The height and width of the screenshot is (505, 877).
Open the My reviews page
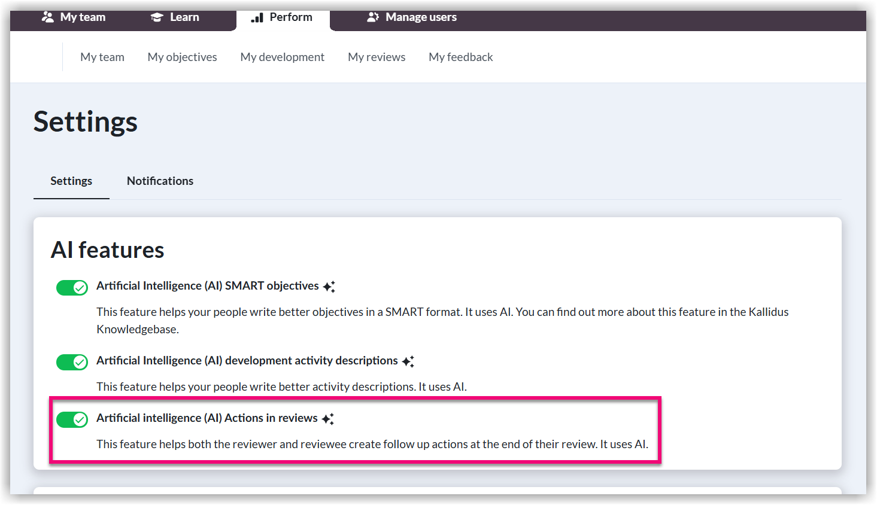pyautogui.click(x=377, y=57)
